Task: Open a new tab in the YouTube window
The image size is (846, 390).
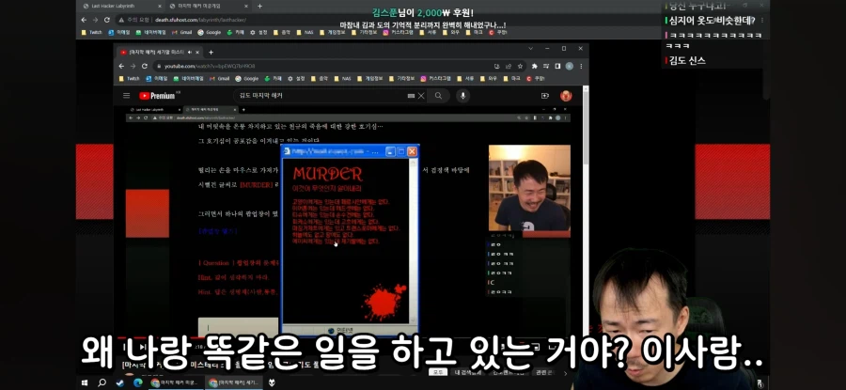Action: click(x=211, y=53)
